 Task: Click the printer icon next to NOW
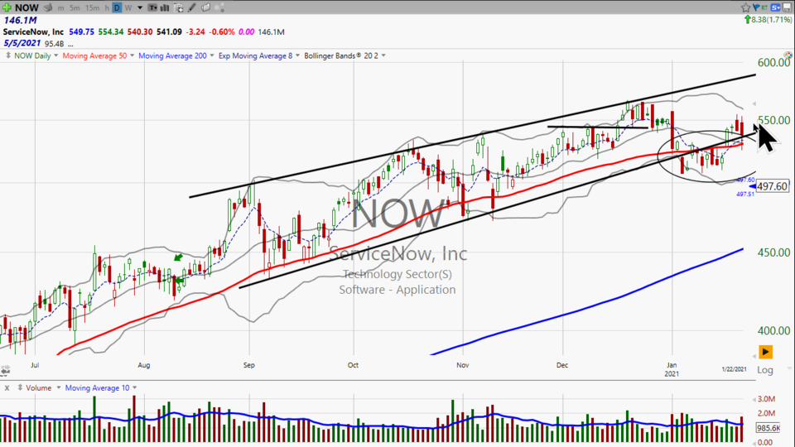pos(48,7)
